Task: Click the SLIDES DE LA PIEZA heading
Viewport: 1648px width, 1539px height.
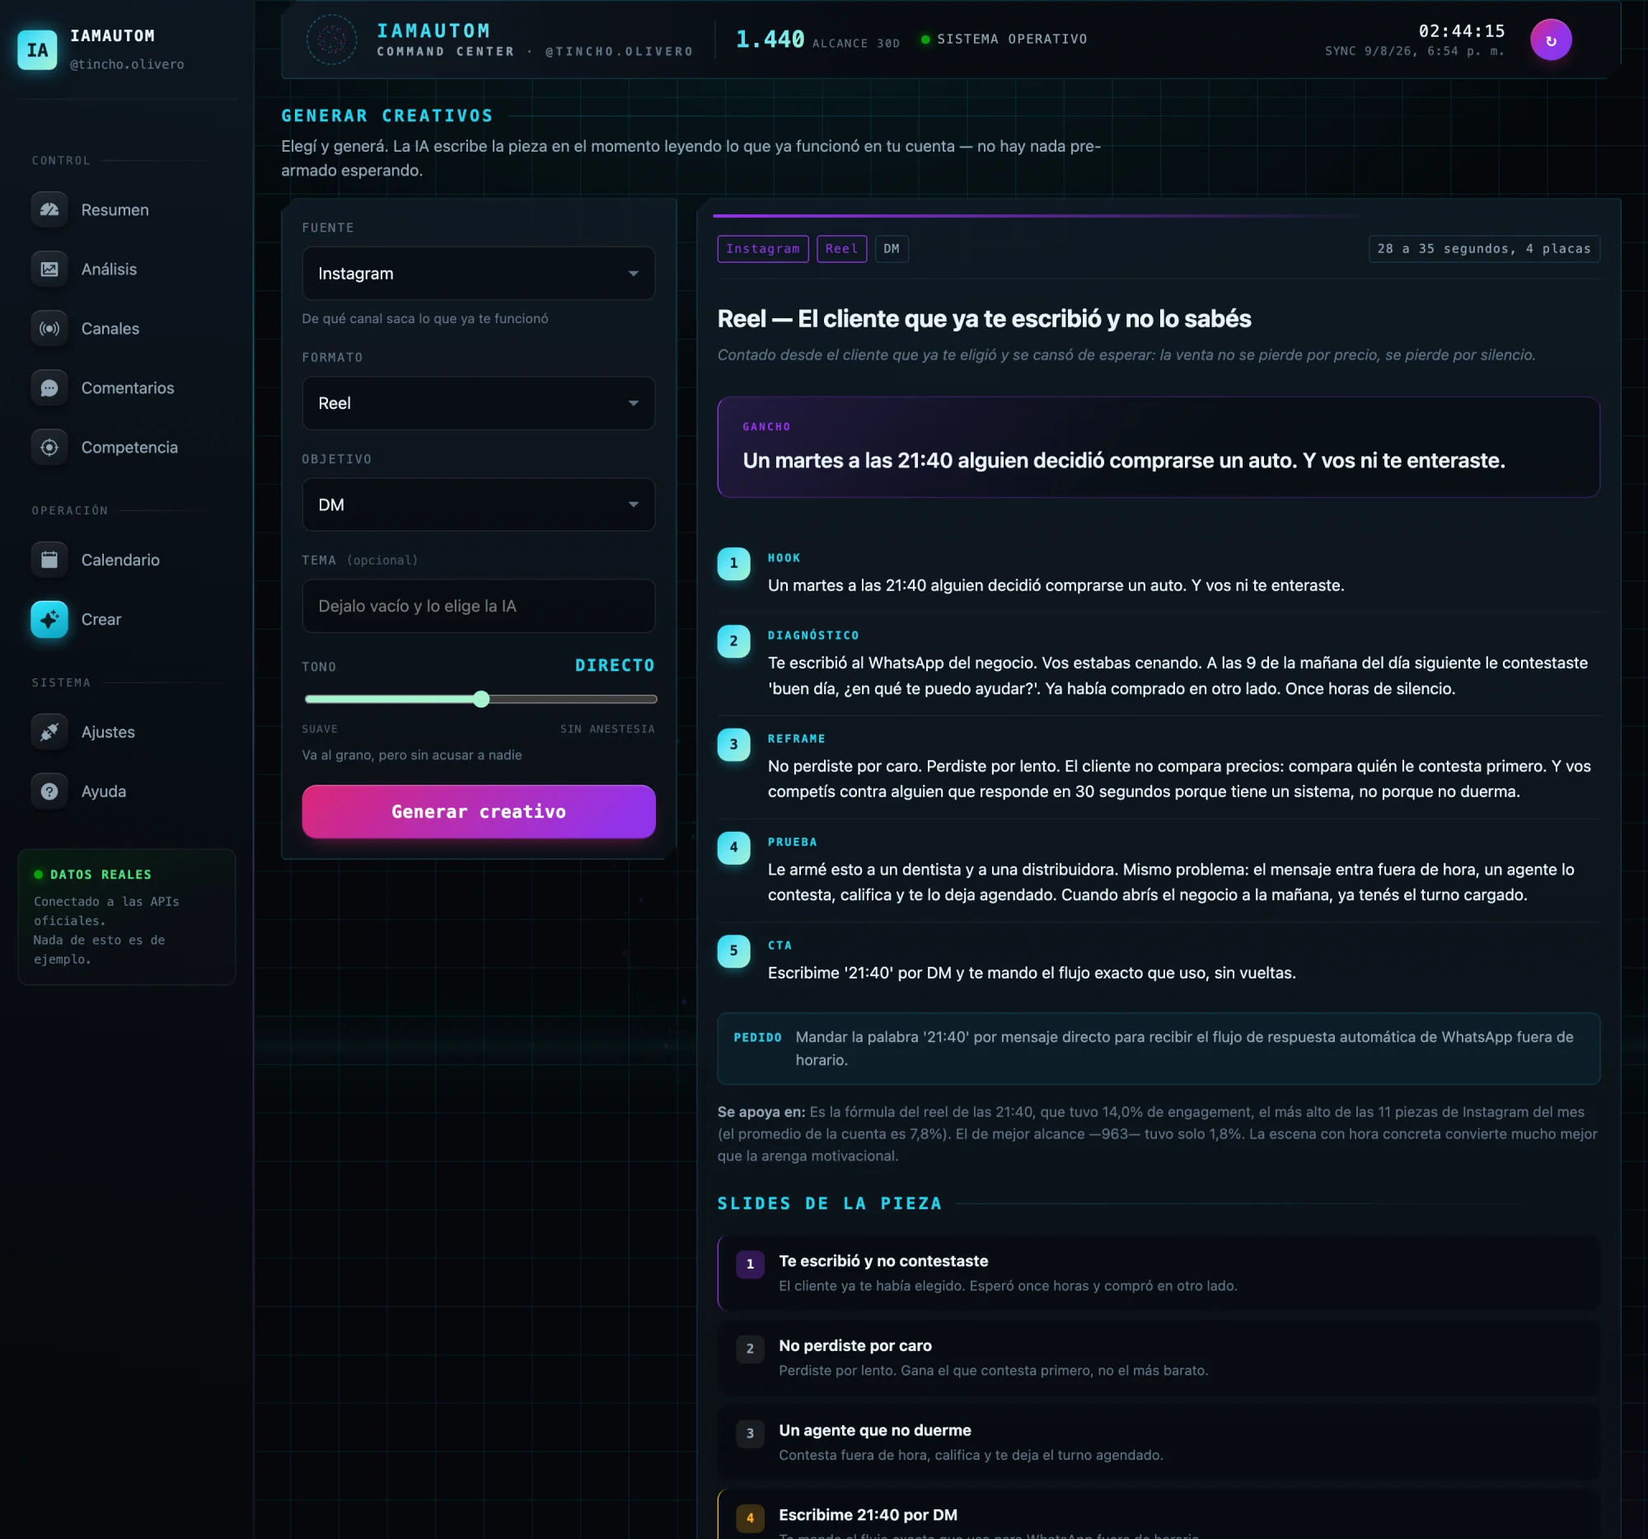Action: [830, 1204]
